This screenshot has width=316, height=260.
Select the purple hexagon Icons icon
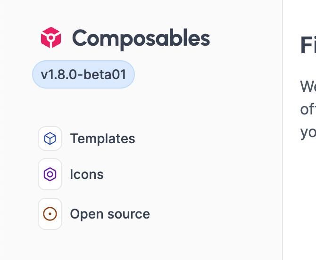(x=50, y=174)
